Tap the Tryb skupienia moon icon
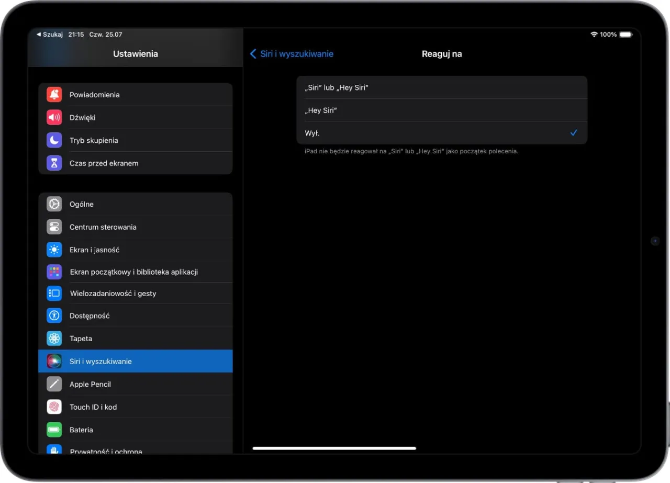Image resolution: width=670 pixels, height=483 pixels. coord(54,140)
